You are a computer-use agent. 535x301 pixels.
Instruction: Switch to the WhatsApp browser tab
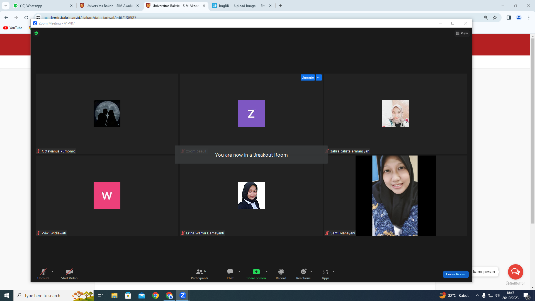click(43, 6)
